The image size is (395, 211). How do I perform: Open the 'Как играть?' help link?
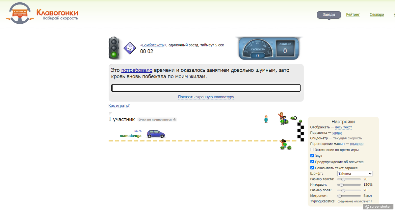119,106
